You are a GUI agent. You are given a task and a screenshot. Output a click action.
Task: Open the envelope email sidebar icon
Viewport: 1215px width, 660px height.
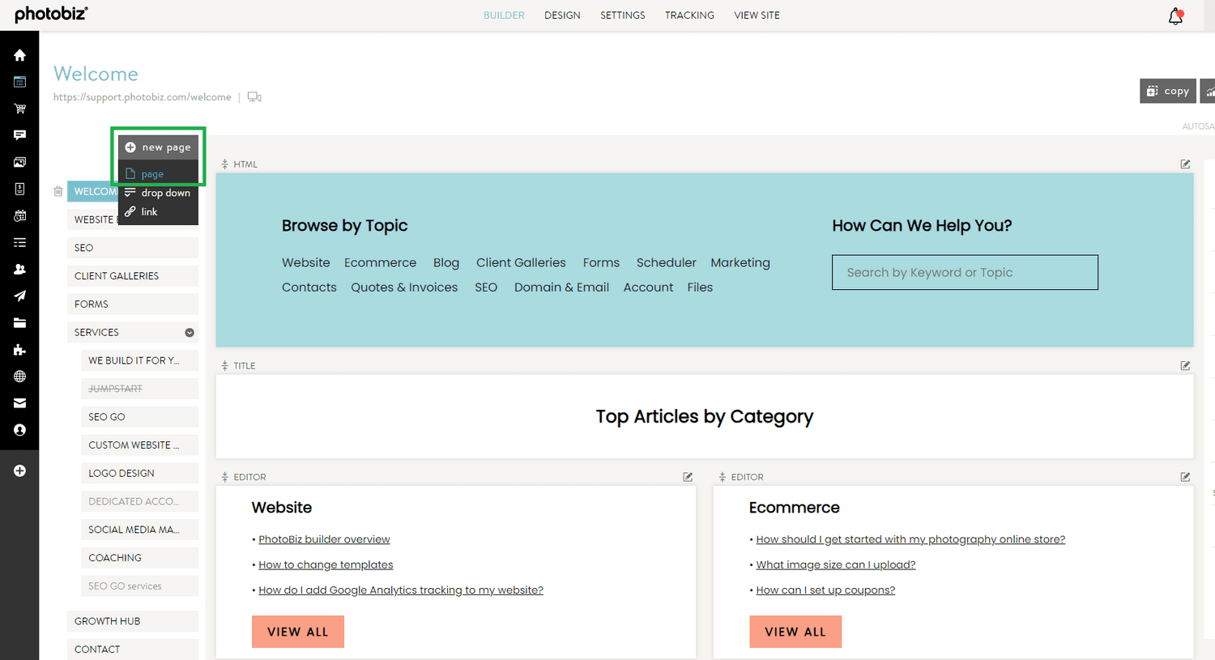point(19,403)
